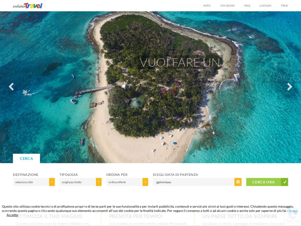Viewport: 301px width, 226px height.
Task: Navigate to the FAQ page
Action: (x=247, y=6)
